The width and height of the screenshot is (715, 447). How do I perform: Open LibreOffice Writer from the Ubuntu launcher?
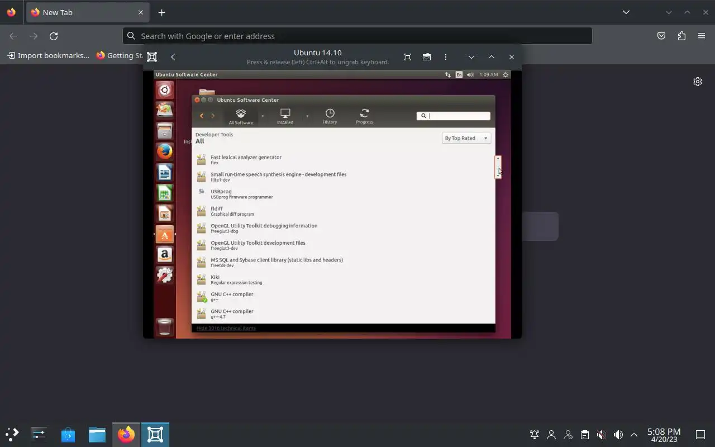pyautogui.click(x=164, y=173)
